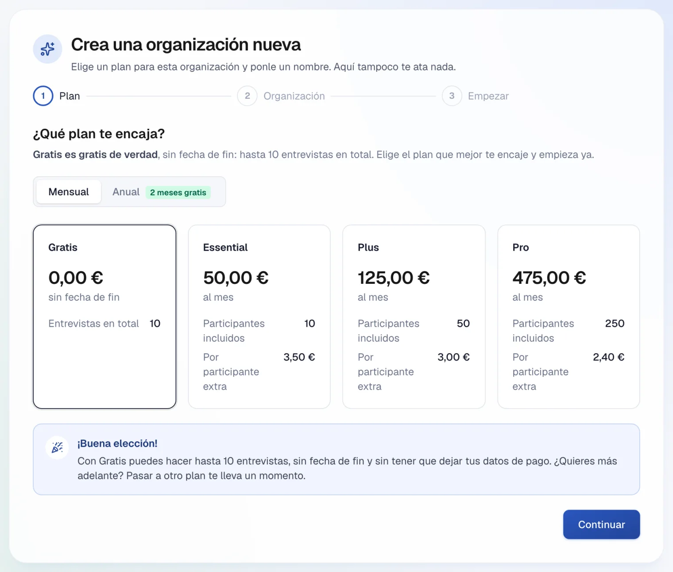Click the party popper icon in banner

click(x=57, y=448)
